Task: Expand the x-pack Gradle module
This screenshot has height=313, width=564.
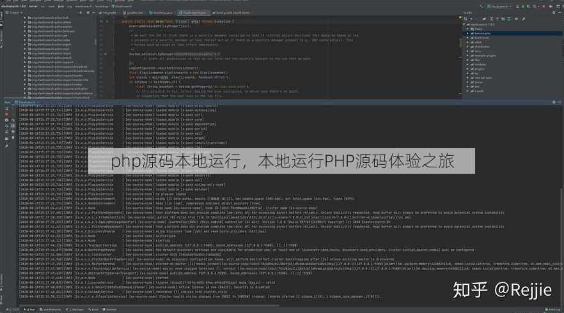Action: [467, 91]
